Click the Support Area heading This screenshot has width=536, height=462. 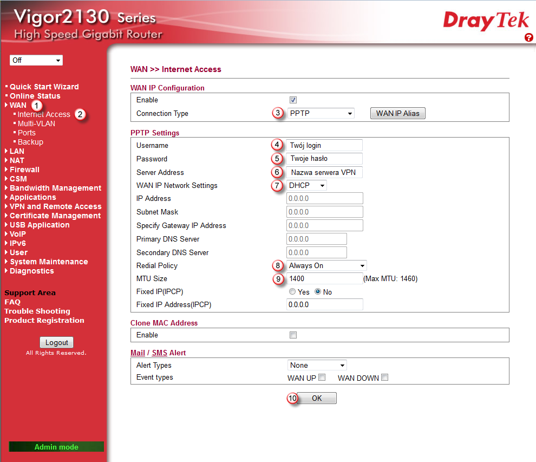[x=30, y=293]
